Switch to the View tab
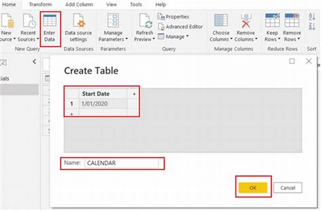This screenshot has width=322, height=211. coord(111,4)
